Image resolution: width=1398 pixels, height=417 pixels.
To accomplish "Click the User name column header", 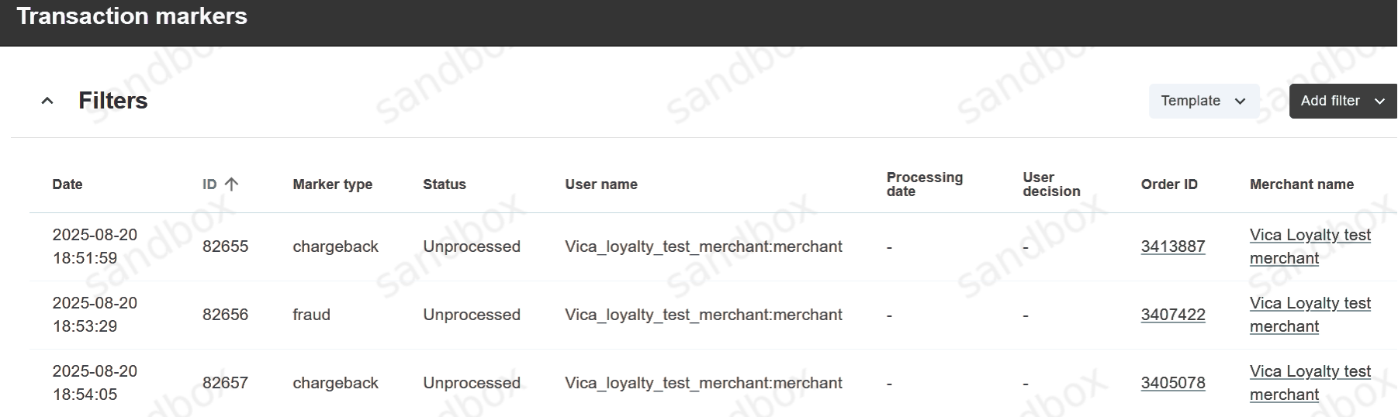I will [x=601, y=184].
